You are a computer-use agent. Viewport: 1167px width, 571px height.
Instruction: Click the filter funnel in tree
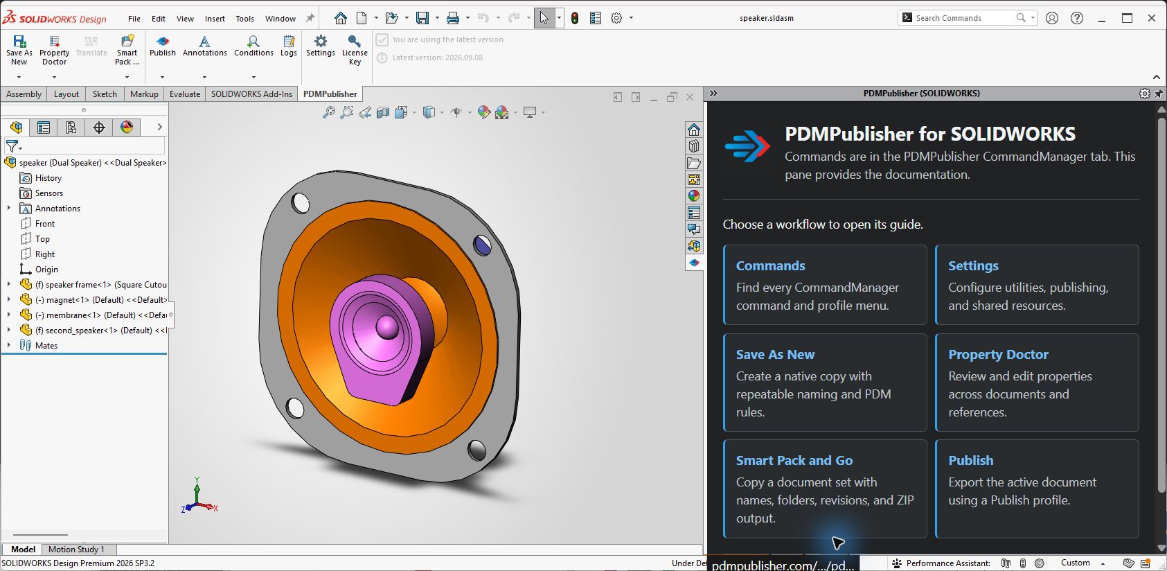(12, 146)
